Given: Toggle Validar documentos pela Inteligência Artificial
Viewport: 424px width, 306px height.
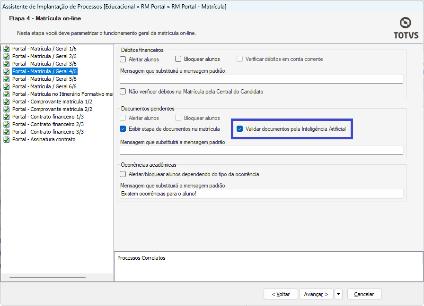Looking at the screenshot, I should [239, 129].
